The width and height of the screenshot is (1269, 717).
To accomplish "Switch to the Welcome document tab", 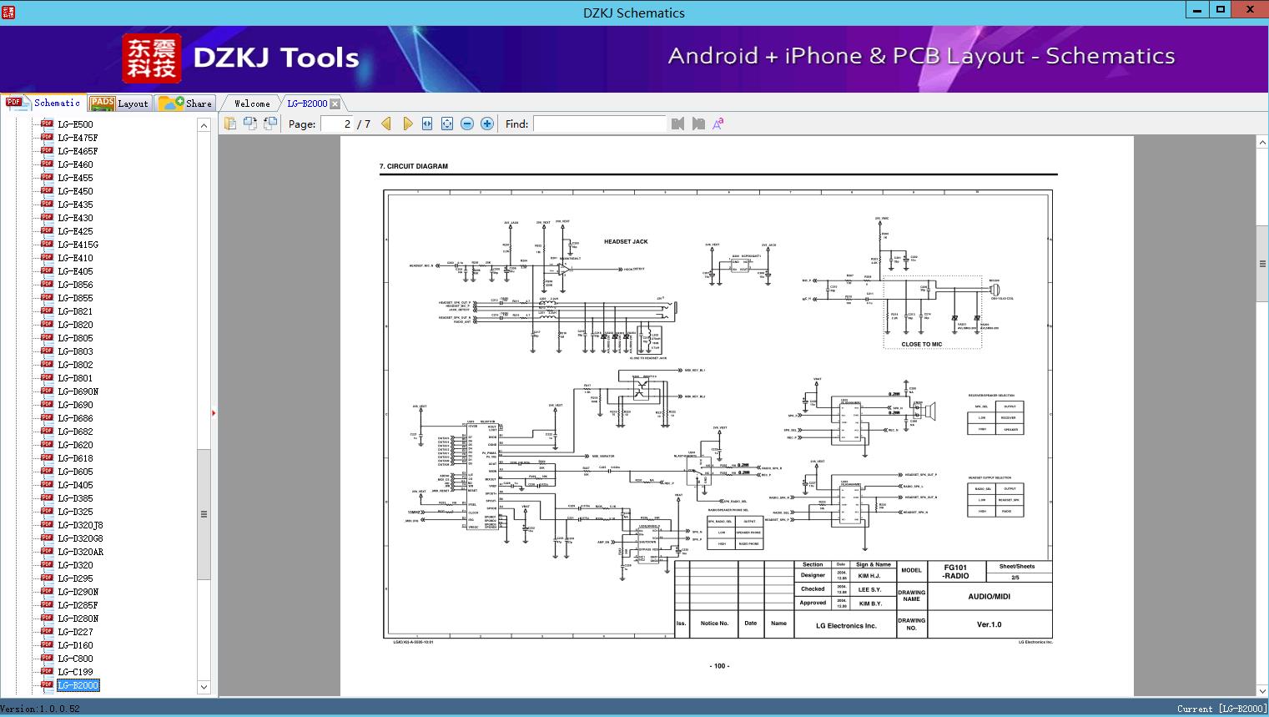I will click(x=251, y=104).
